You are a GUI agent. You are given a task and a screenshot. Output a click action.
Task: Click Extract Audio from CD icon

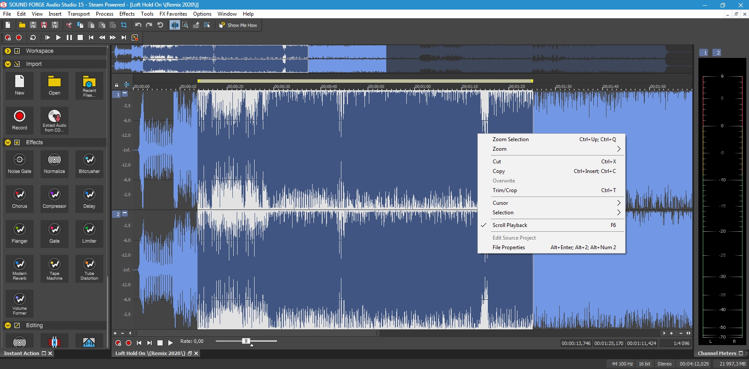click(54, 120)
